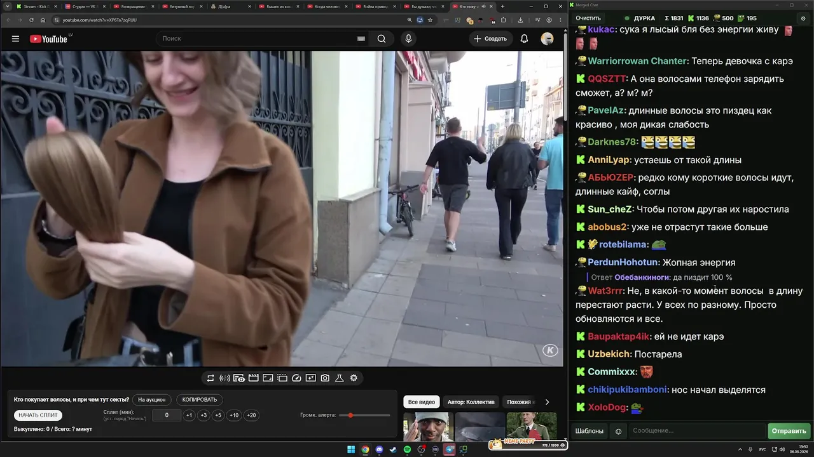Image resolution: width=814 pixels, height=457 pixels.
Task: Add 3 minutes with the +3 button
Action: pos(203,416)
